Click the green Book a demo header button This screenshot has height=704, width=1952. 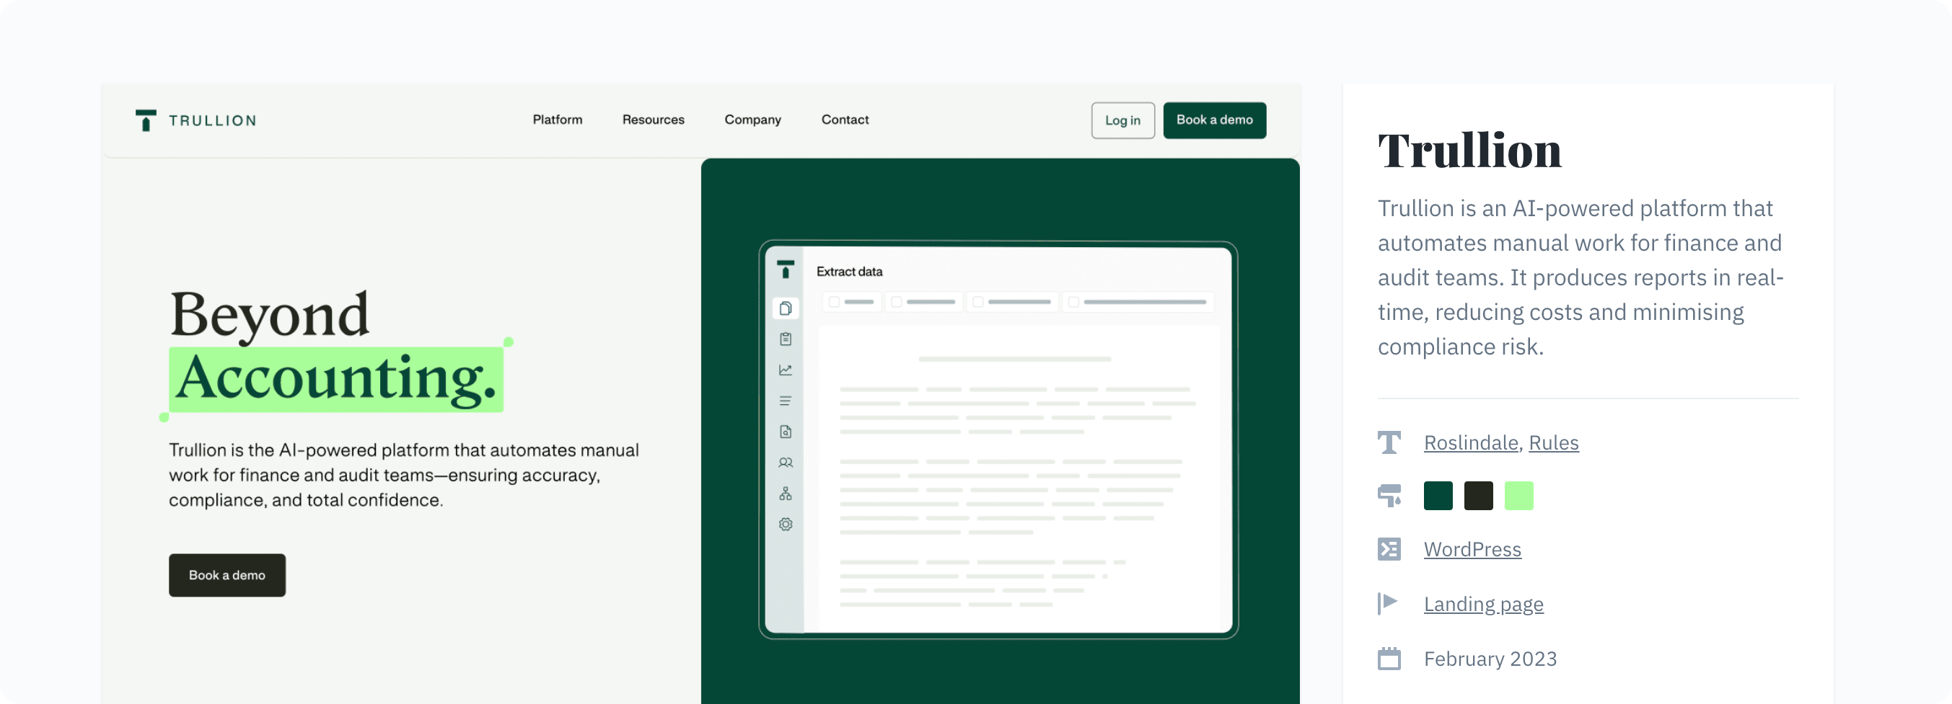tap(1214, 120)
